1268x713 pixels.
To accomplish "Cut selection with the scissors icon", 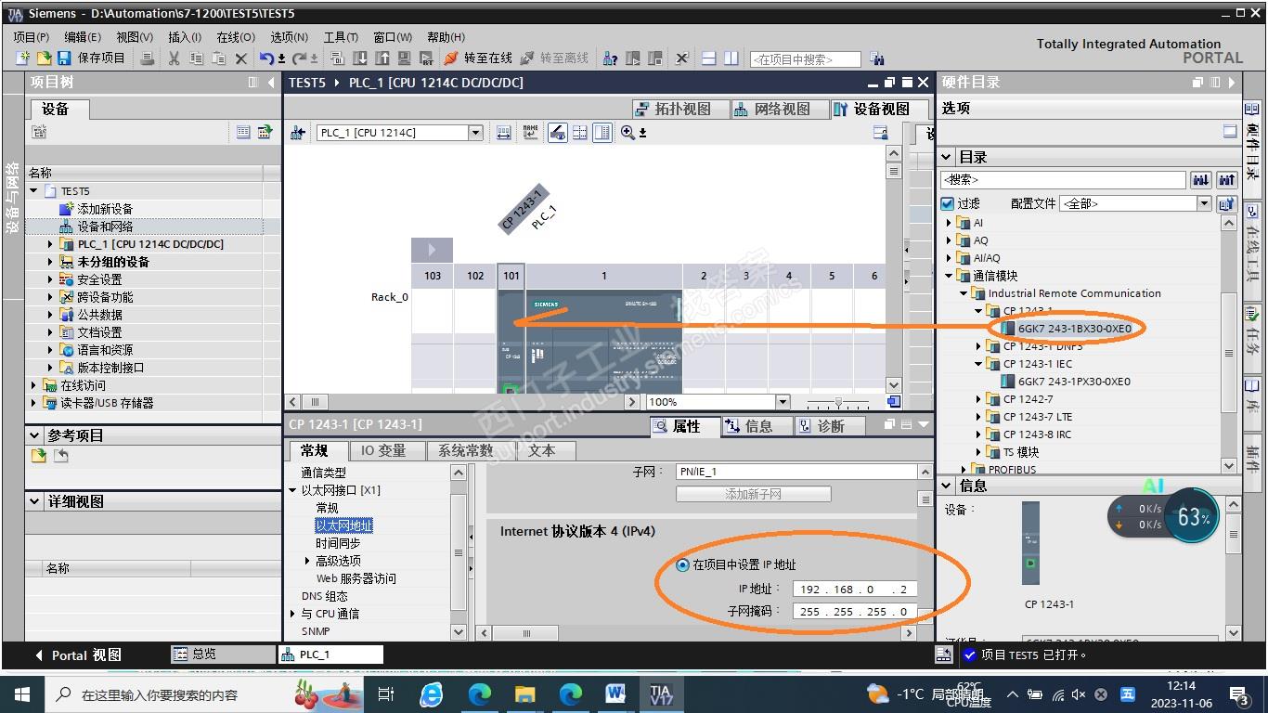I will click(174, 58).
